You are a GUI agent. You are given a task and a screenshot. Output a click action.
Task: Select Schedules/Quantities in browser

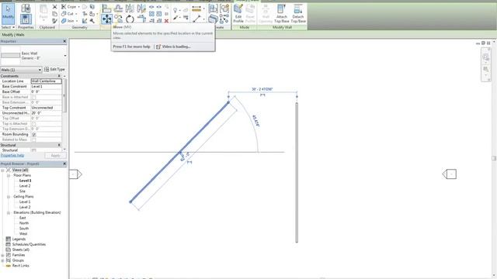[x=29, y=244]
